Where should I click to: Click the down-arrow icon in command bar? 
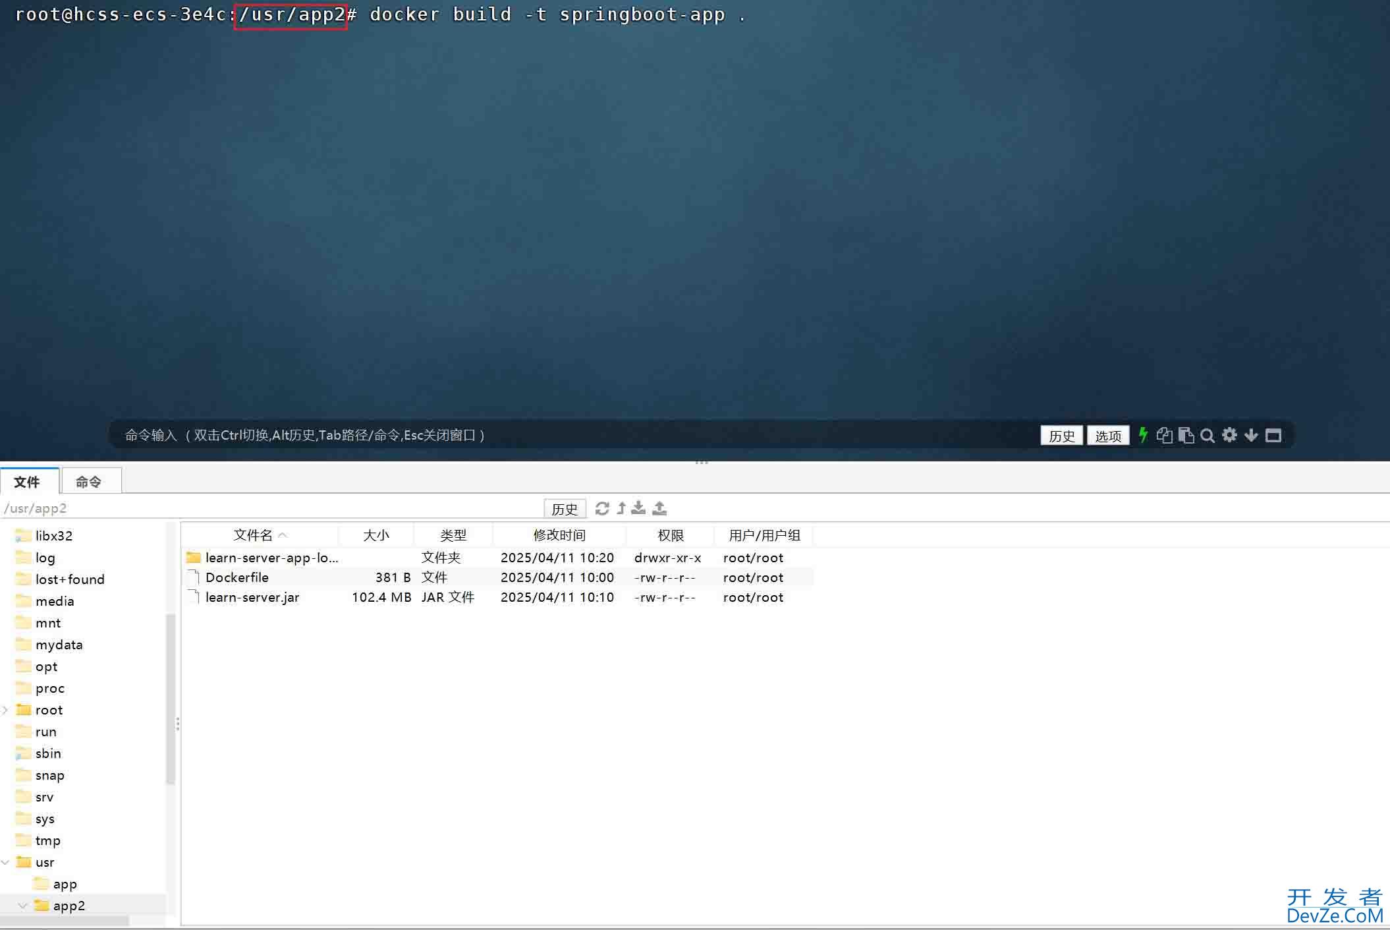point(1251,435)
